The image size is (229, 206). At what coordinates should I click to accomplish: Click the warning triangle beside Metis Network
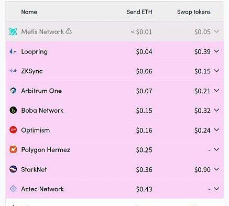(69, 31)
